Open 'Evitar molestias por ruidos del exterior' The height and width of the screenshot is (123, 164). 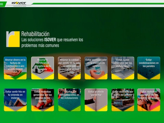123,100
